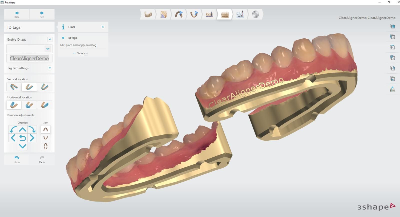Move the ID tag right
400x217 pixels.
[32, 138]
